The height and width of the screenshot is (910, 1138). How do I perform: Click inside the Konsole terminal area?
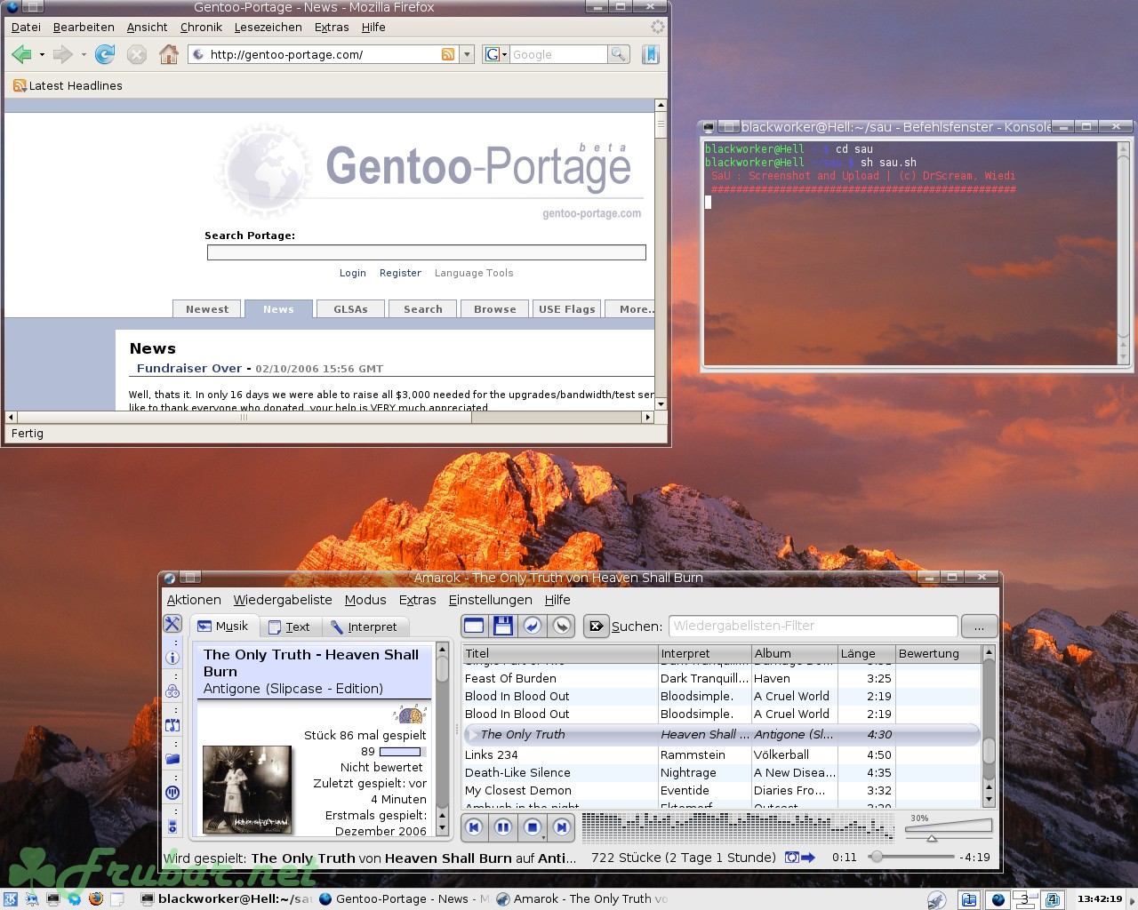[x=911, y=252]
